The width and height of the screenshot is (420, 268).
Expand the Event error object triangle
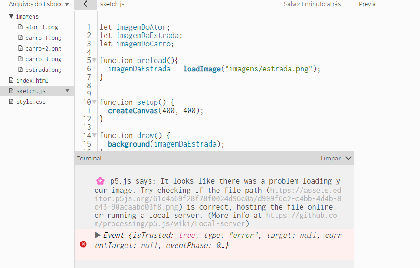coord(98,235)
